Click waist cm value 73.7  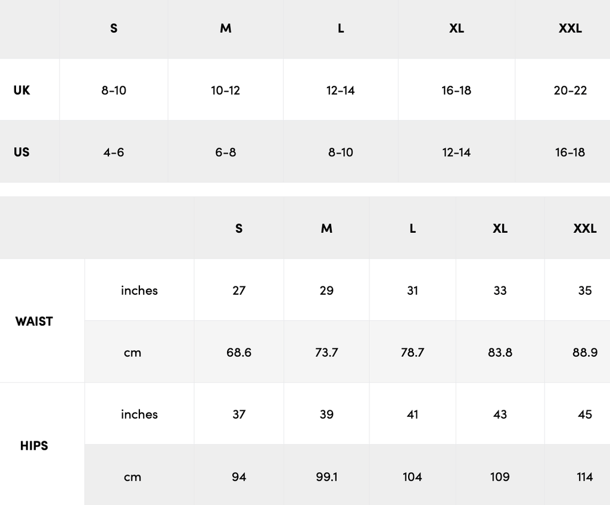click(326, 353)
